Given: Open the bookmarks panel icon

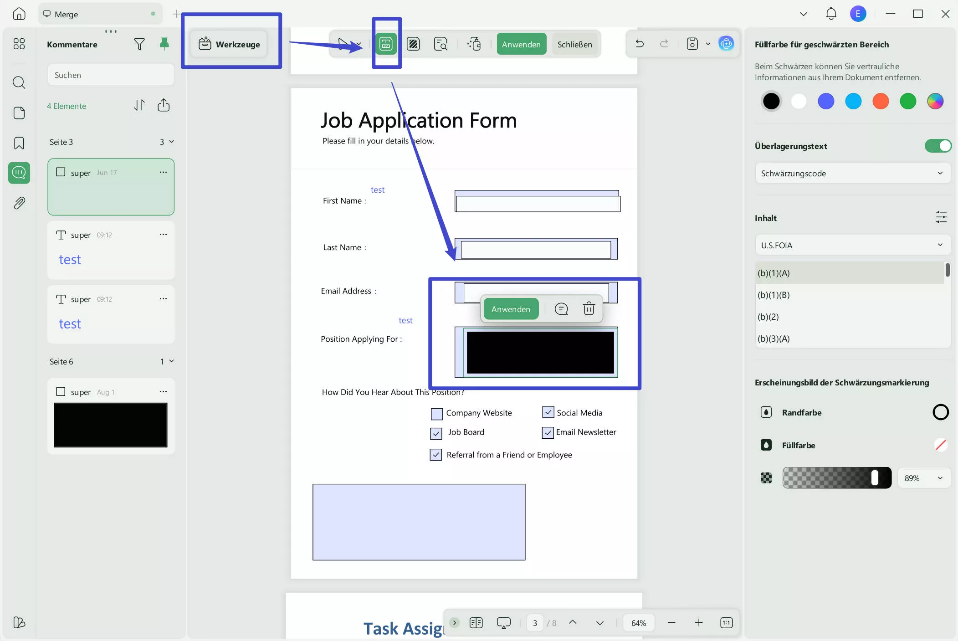Looking at the screenshot, I should 19,143.
